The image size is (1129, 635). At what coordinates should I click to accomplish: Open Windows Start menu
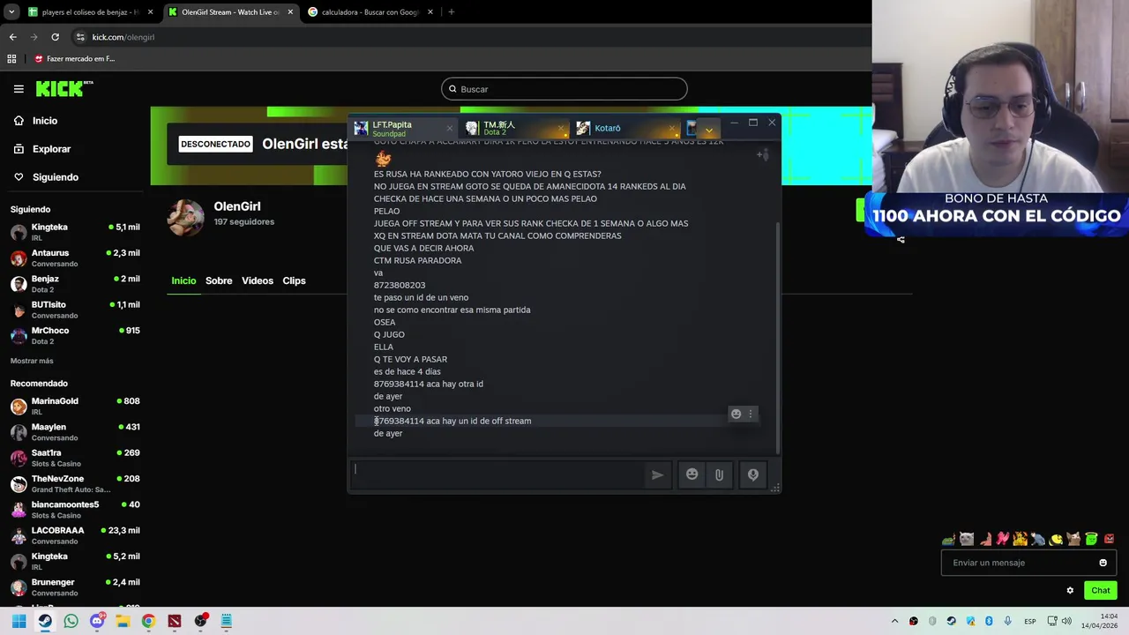coord(19,621)
